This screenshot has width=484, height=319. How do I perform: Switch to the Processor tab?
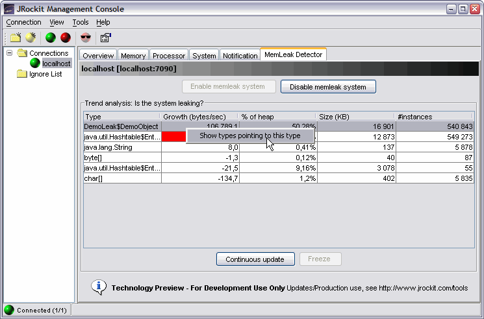coord(169,55)
